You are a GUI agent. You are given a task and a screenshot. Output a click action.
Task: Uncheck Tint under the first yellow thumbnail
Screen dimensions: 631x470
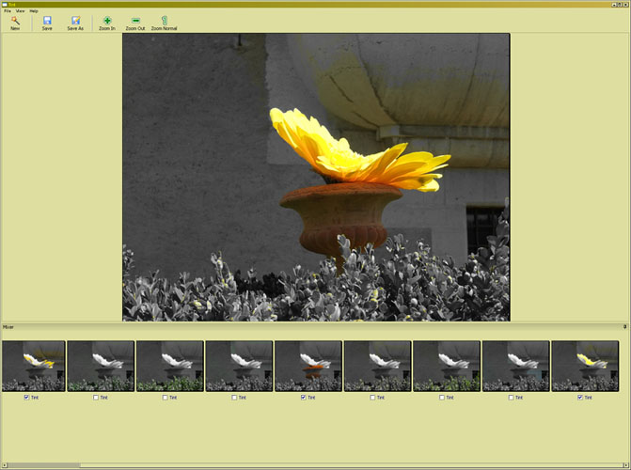tap(26, 398)
